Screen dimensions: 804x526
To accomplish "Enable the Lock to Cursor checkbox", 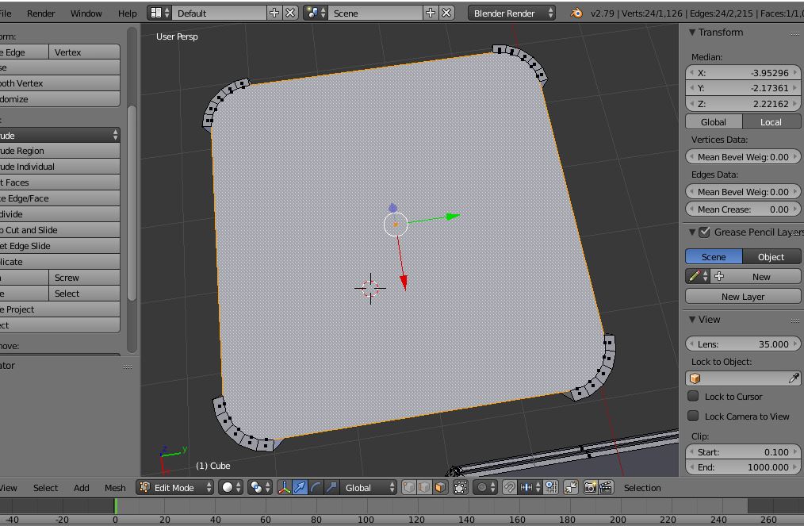I will tap(694, 397).
